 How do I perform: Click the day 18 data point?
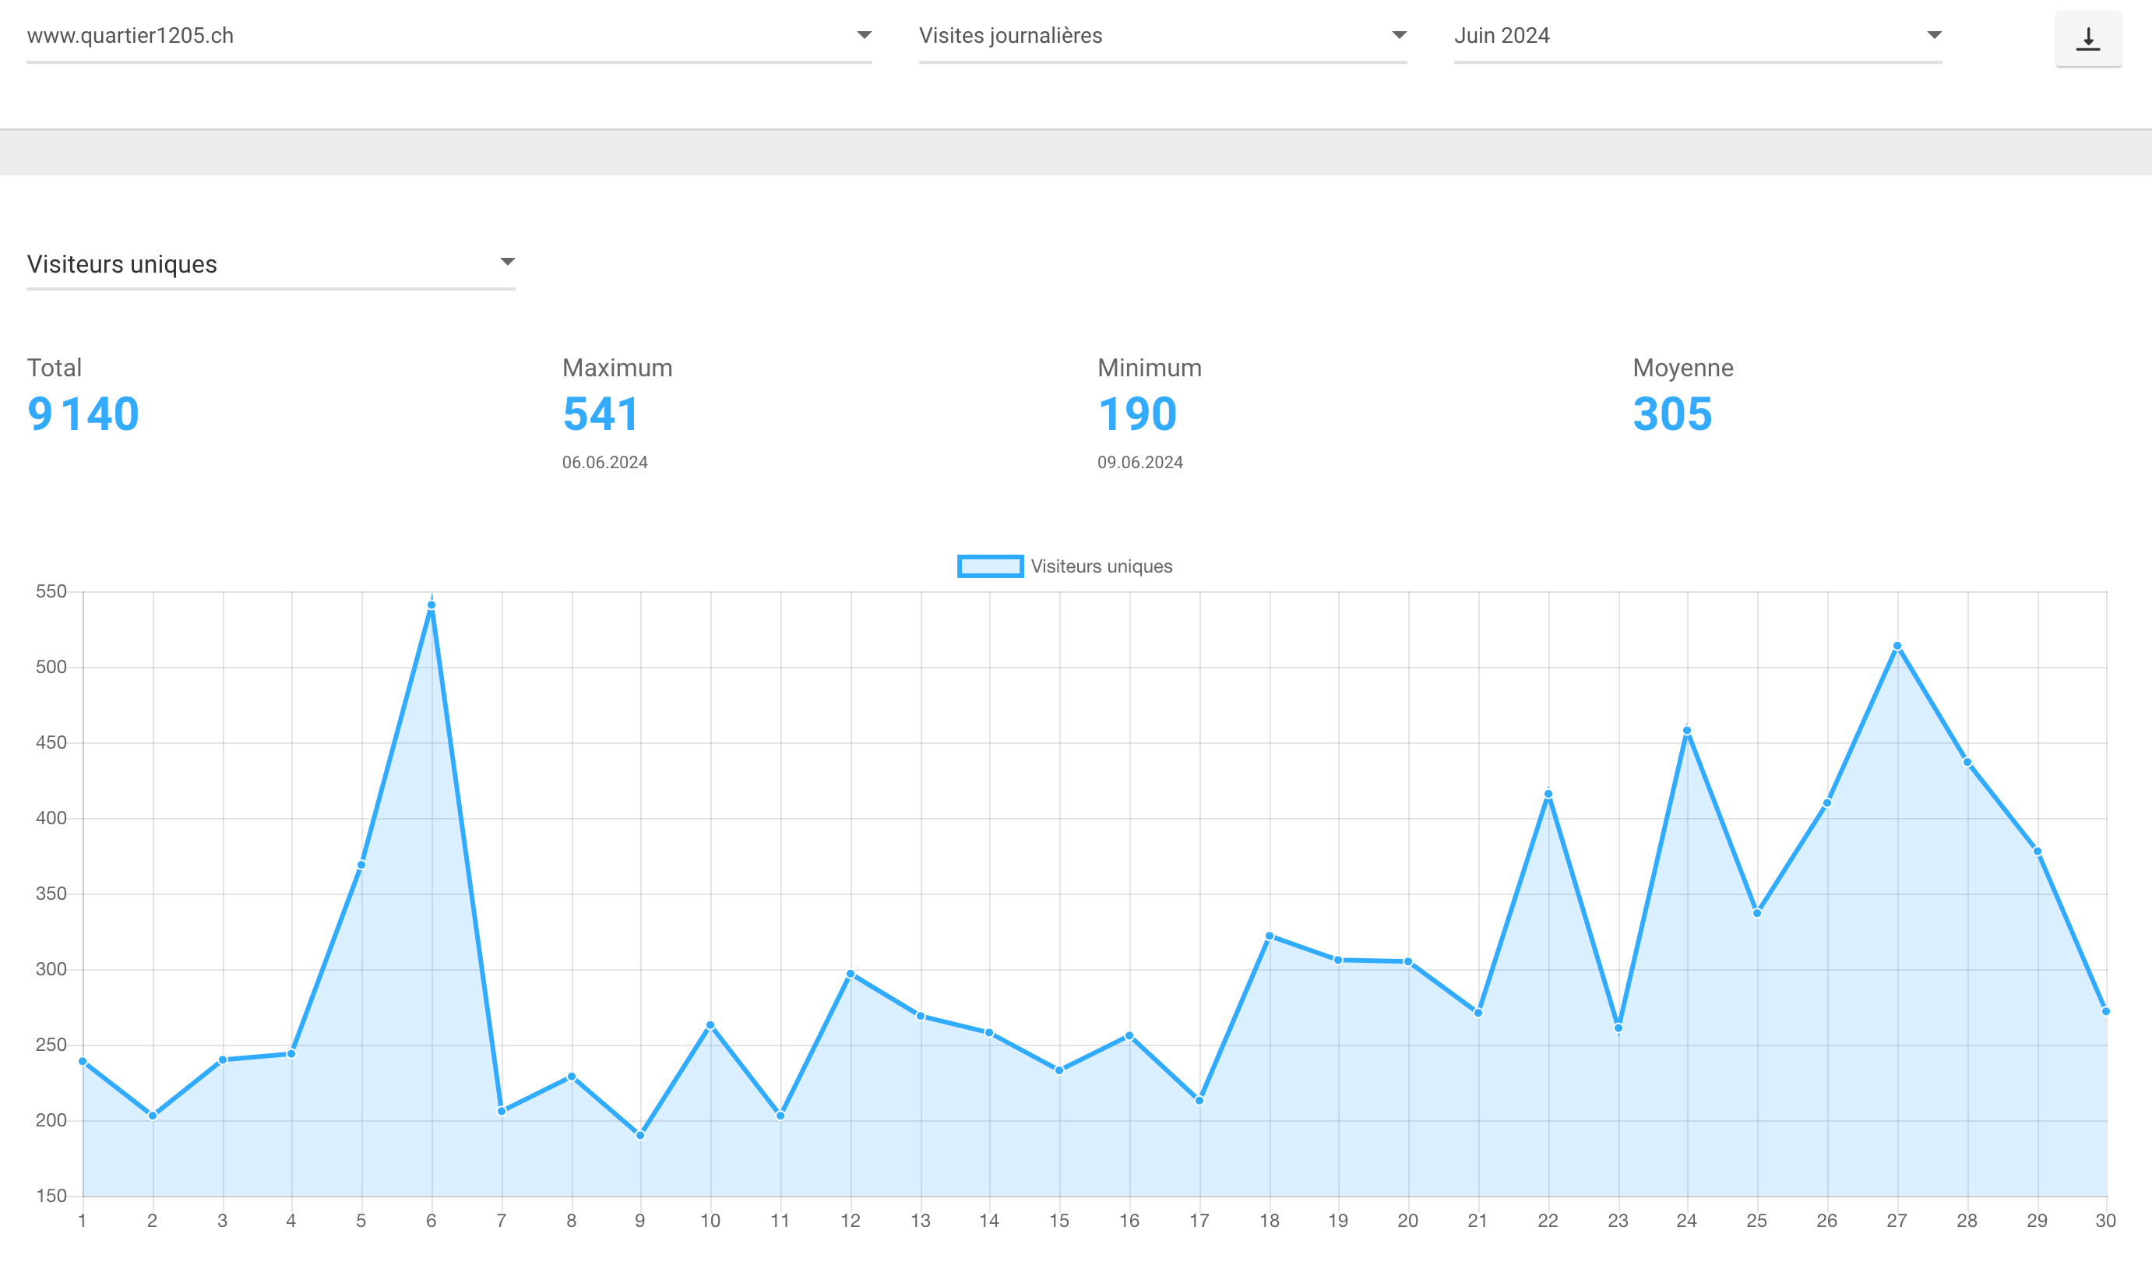(1269, 936)
